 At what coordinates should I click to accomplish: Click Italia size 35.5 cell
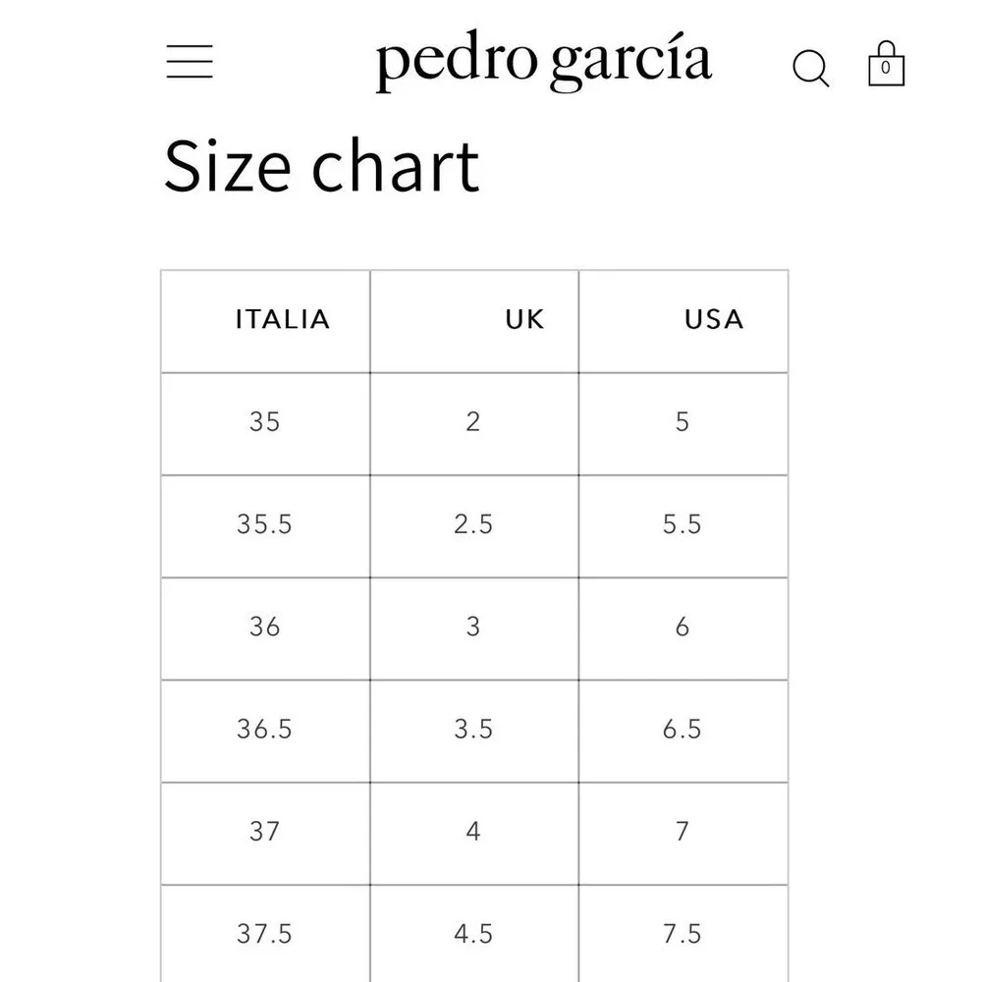(x=265, y=524)
